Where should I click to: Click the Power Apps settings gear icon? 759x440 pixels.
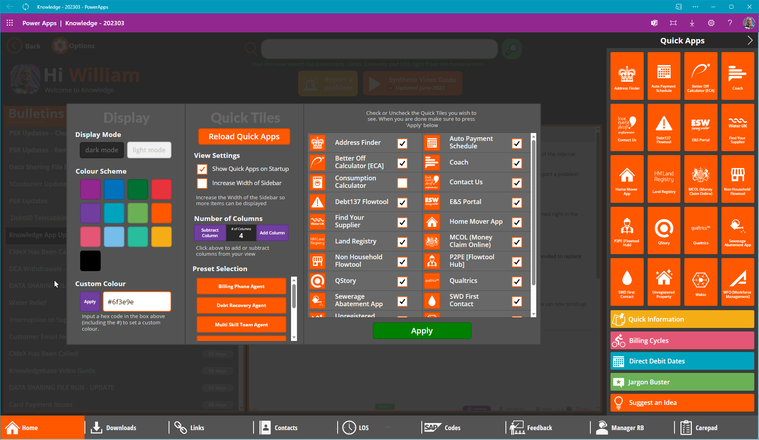coord(711,23)
